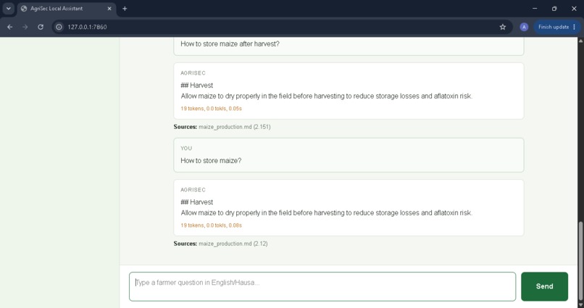Click the 'How to store maize after harvest?' message
584x308 pixels.
[x=230, y=44]
